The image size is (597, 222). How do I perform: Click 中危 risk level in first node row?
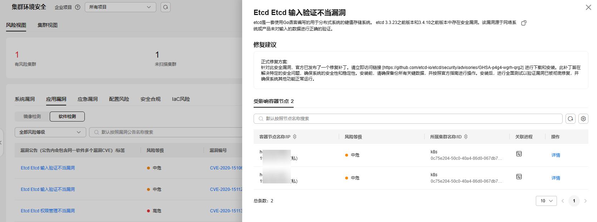coord(352,155)
